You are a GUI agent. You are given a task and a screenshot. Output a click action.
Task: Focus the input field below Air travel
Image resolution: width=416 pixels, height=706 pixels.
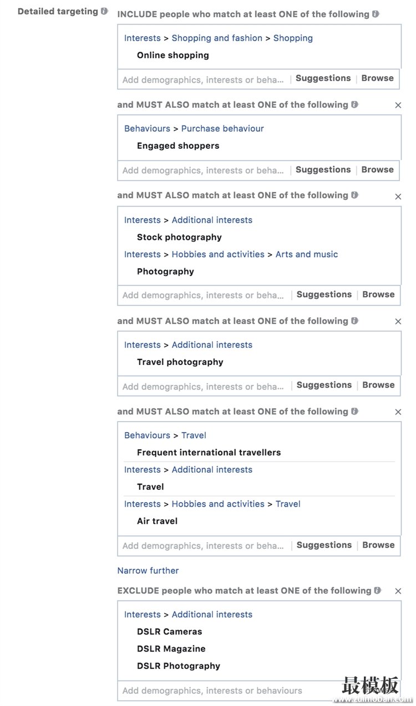point(204,545)
